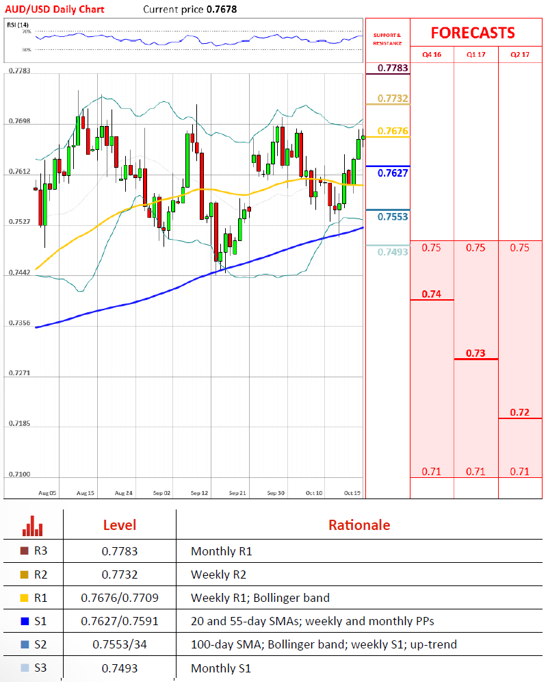Select the R3 dark red color swatch

(x=25, y=551)
